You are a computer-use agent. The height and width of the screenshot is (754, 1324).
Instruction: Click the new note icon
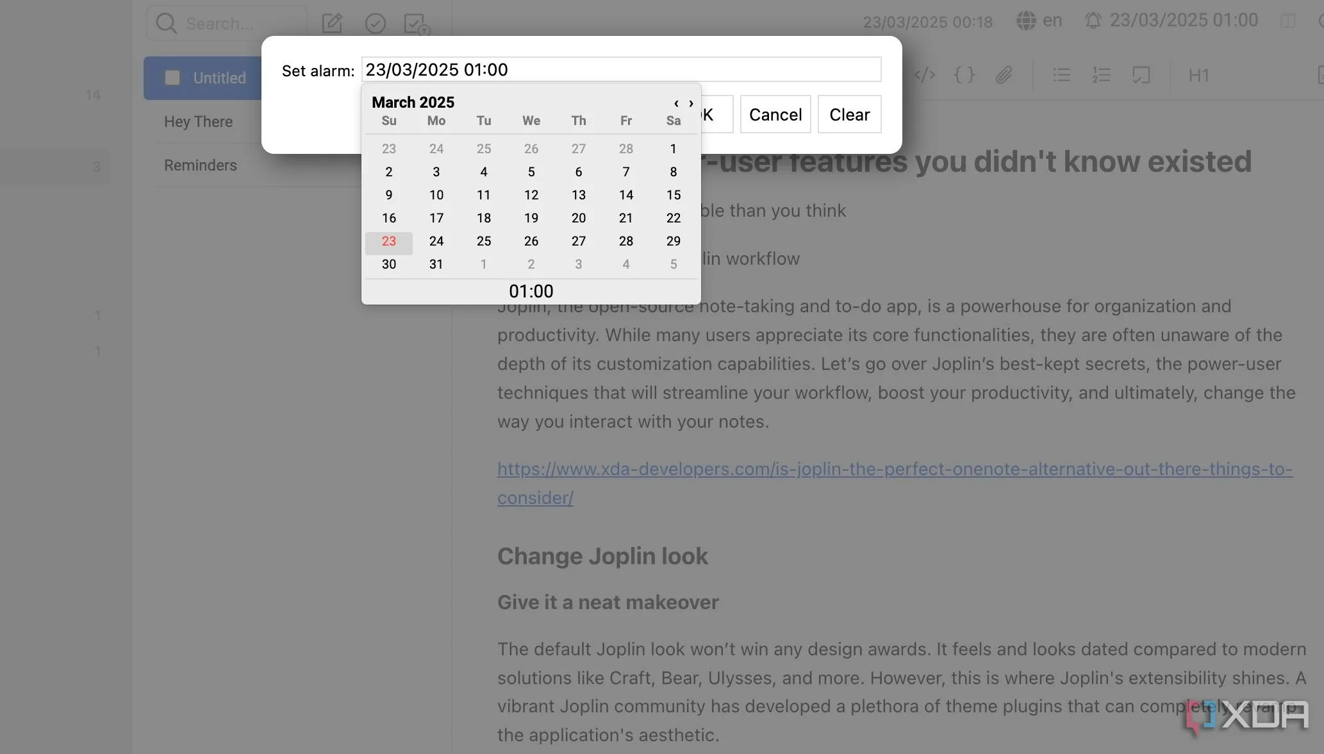click(x=332, y=24)
